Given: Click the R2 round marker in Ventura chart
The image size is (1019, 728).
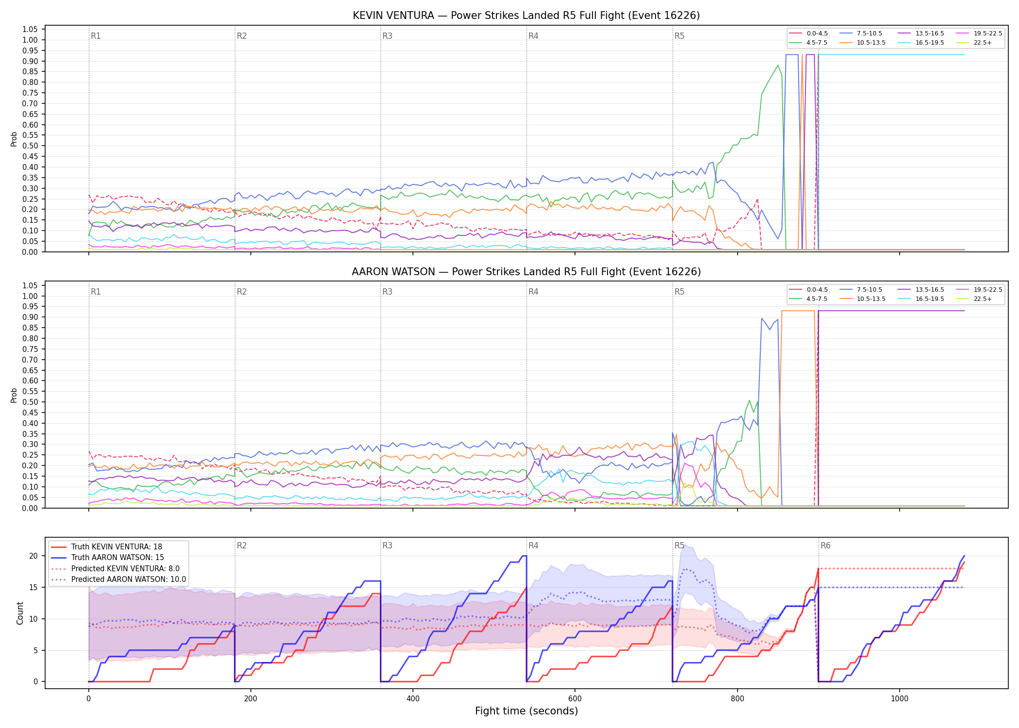Looking at the screenshot, I should coord(242,36).
